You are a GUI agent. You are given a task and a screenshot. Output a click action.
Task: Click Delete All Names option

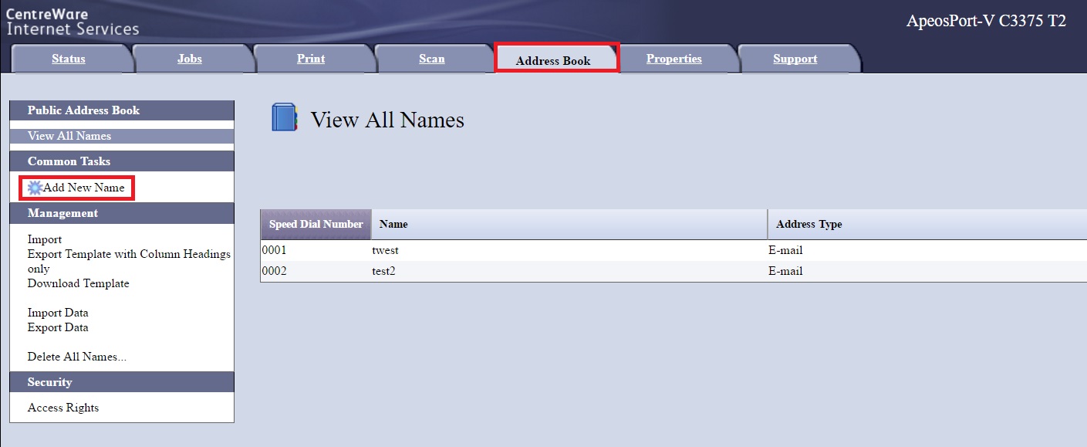pos(76,357)
